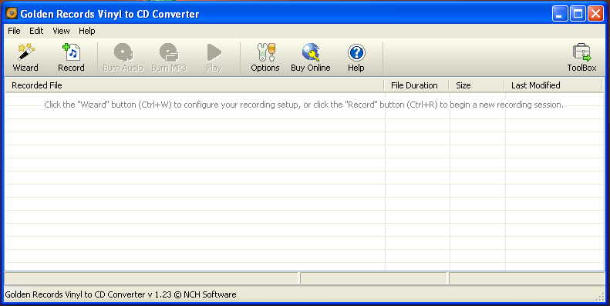
Task: Minimize the Golden Records window
Action: 560,14
